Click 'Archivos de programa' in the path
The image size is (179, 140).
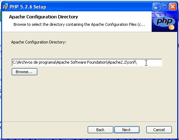point(37,62)
